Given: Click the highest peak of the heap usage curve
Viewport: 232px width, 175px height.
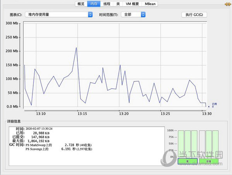Looking at the screenshot, I should 76,48.
